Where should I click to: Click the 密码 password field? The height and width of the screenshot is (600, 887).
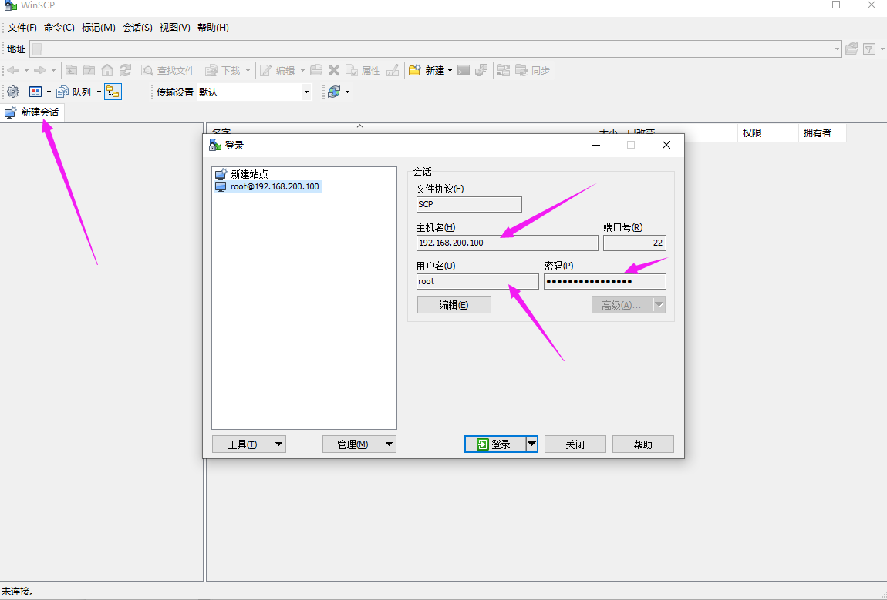(605, 281)
